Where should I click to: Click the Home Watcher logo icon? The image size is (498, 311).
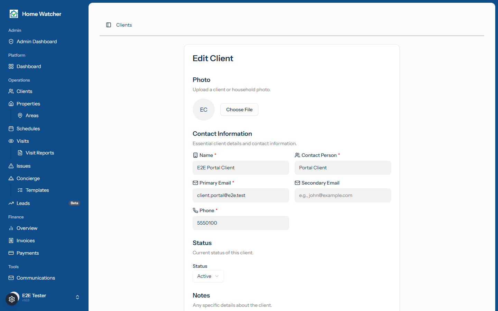click(14, 14)
